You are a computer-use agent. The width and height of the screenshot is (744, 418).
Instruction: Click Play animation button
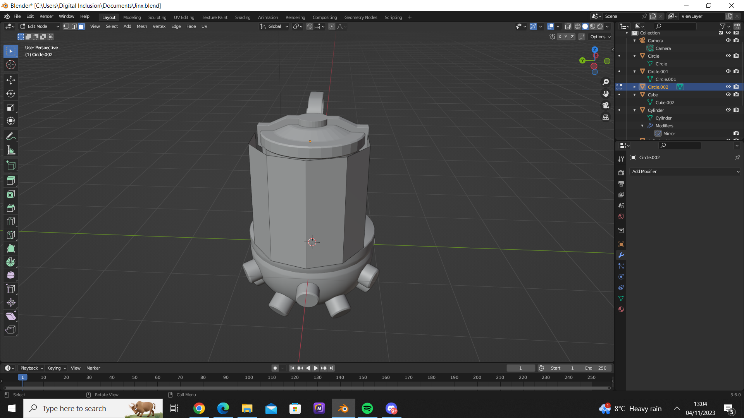click(x=315, y=368)
